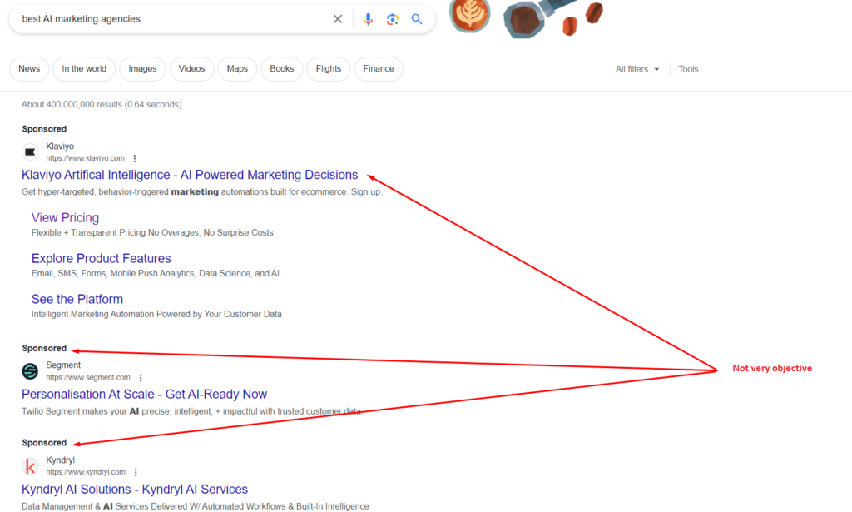Click the latte art Google doodle
Screen dimensions: 852x512
tap(470, 15)
